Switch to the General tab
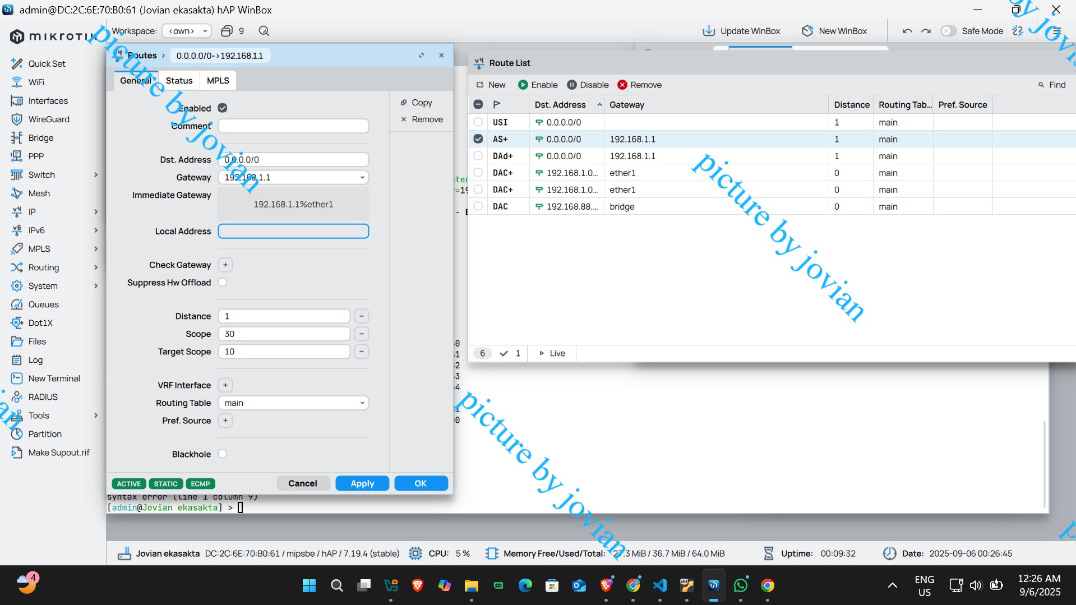 (136, 81)
